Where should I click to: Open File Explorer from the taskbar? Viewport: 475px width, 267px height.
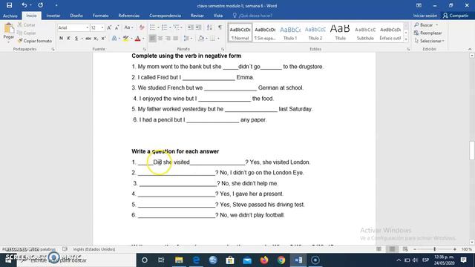pyautogui.click(x=179, y=260)
